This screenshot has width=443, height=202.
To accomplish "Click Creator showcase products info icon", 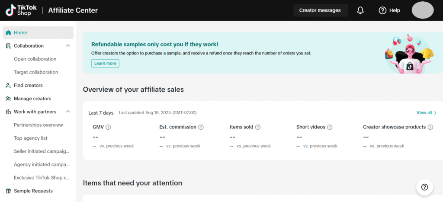I will point(430,127).
